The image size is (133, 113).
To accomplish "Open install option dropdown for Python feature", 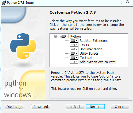I will pyautogui.click(x=65, y=36).
